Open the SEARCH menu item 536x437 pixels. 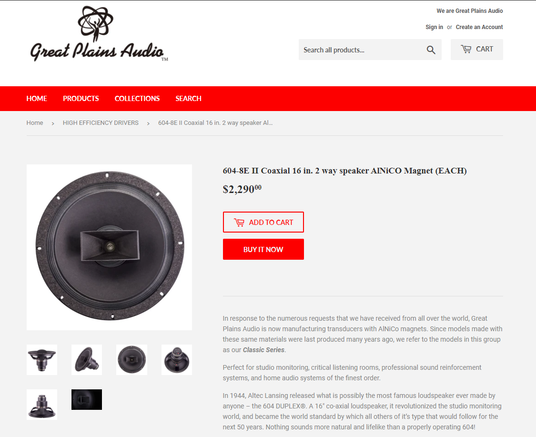coord(188,99)
